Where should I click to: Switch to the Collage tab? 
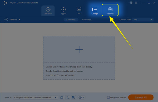(95, 11)
